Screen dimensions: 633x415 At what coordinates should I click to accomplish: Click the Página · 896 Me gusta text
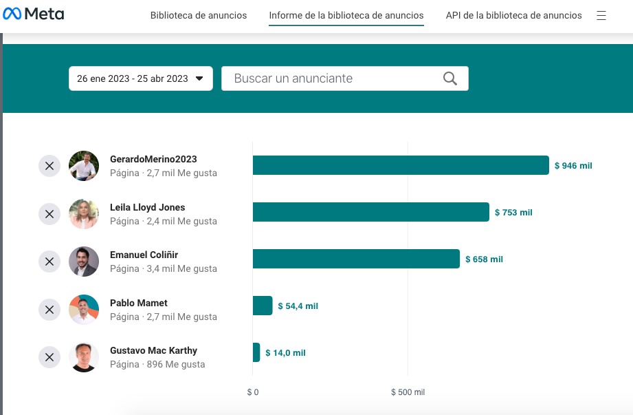tap(157, 365)
